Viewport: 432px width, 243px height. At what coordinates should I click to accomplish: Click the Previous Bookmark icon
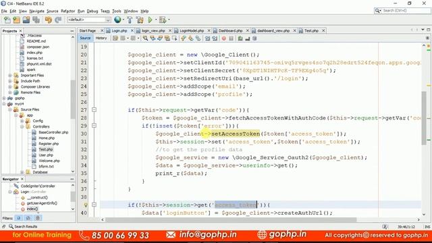(184, 38)
